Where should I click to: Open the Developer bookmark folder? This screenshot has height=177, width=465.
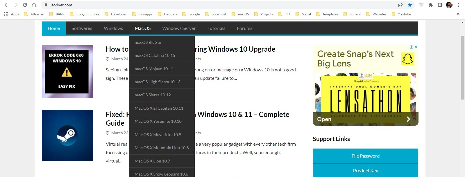pyautogui.click(x=116, y=14)
